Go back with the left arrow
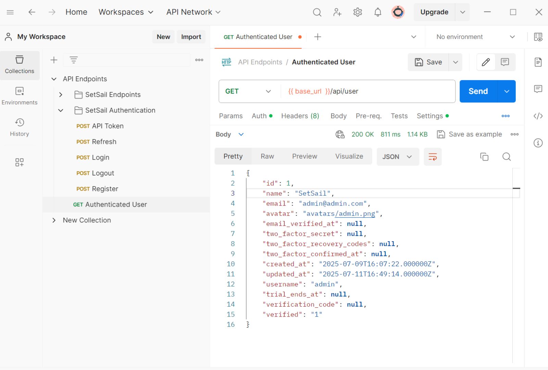This screenshot has width=548, height=370. pyautogui.click(x=32, y=12)
